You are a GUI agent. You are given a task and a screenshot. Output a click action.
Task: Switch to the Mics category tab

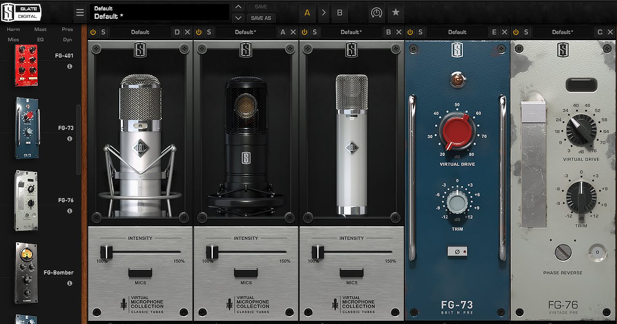point(13,39)
